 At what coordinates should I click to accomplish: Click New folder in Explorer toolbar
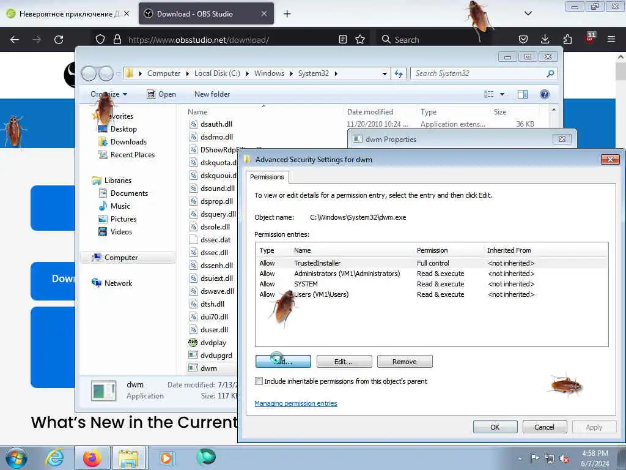tap(212, 94)
